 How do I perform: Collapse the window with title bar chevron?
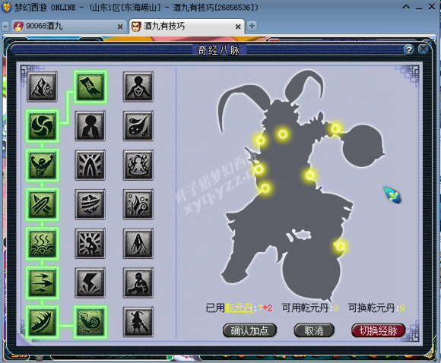(406, 7)
